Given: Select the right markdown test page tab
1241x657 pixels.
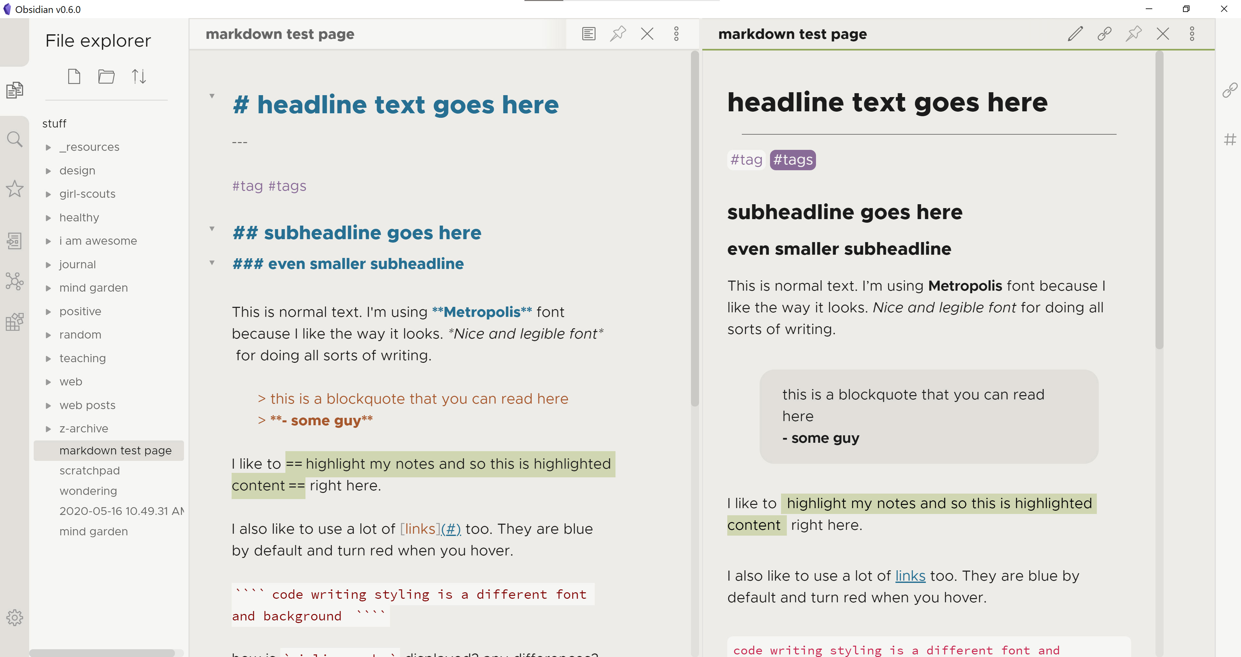Looking at the screenshot, I should pyautogui.click(x=792, y=34).
